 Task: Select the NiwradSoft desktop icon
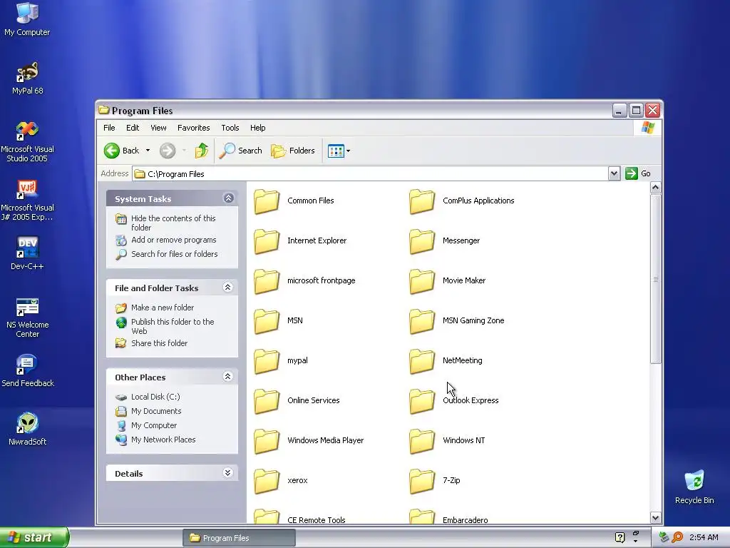click(28, 429)
